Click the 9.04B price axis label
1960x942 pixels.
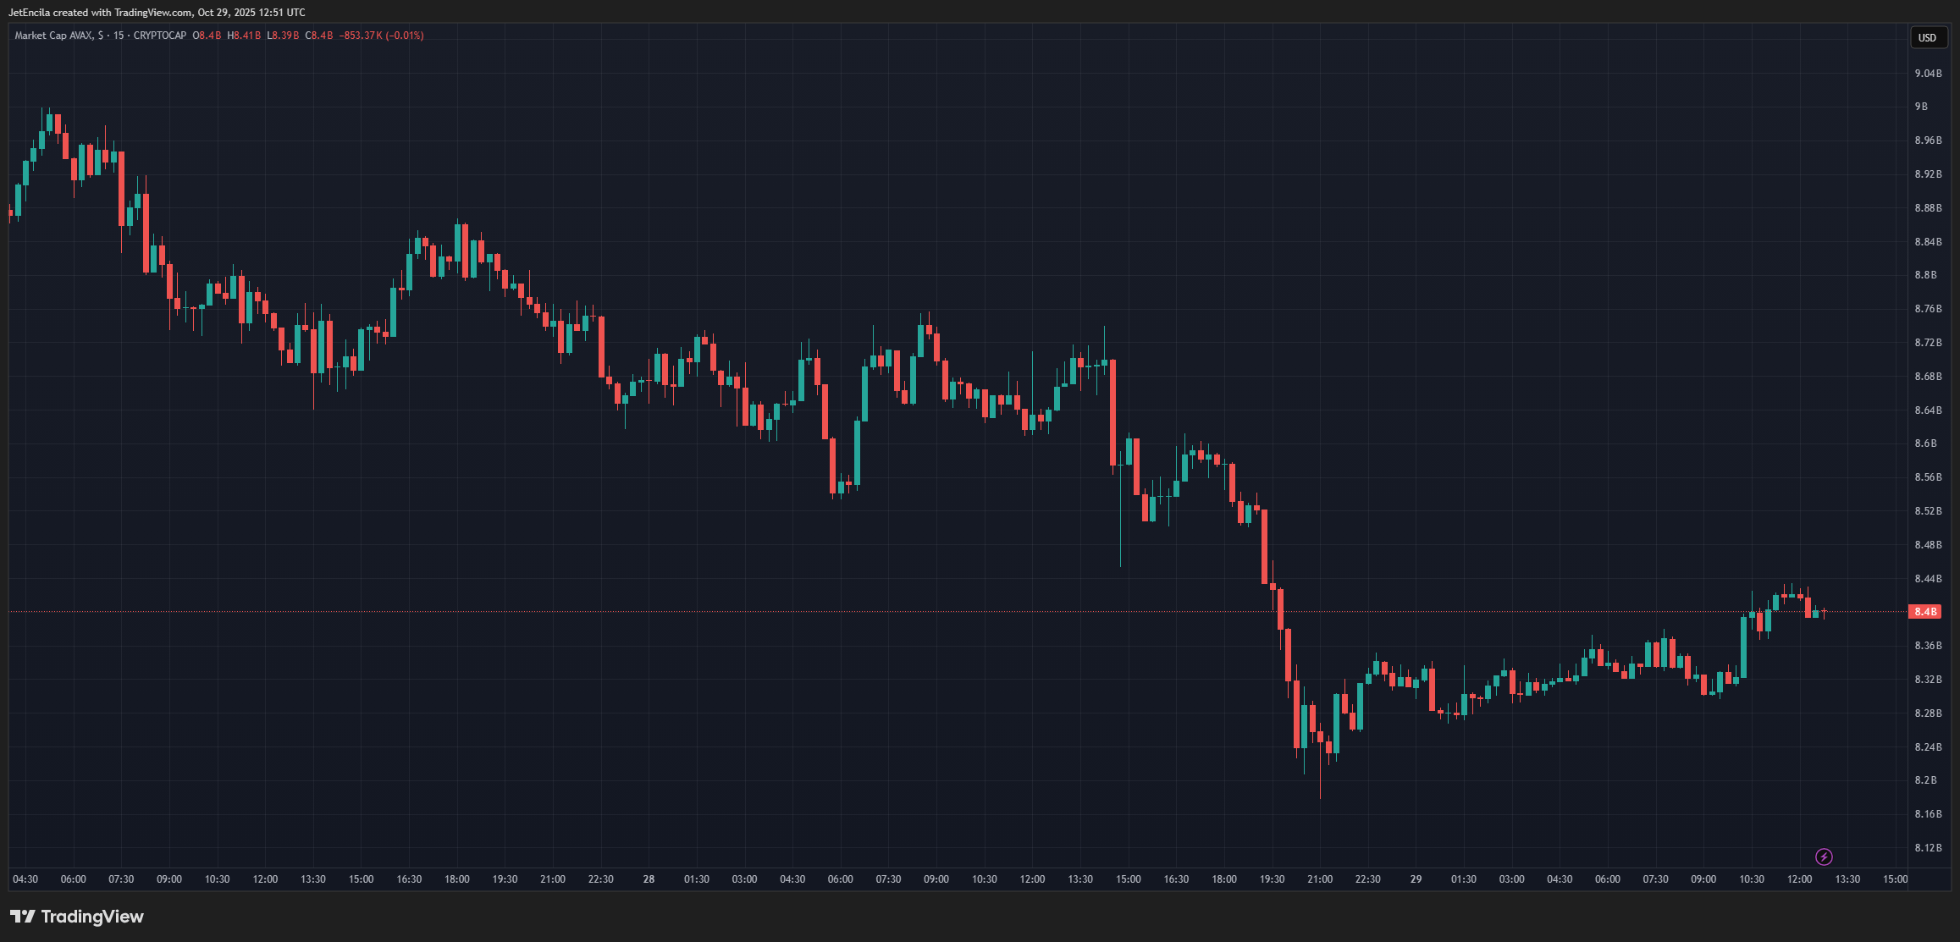coord(1928,74)
